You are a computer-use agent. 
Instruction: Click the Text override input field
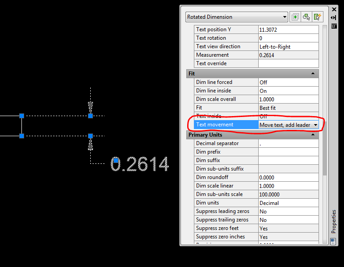click(288, 63)
